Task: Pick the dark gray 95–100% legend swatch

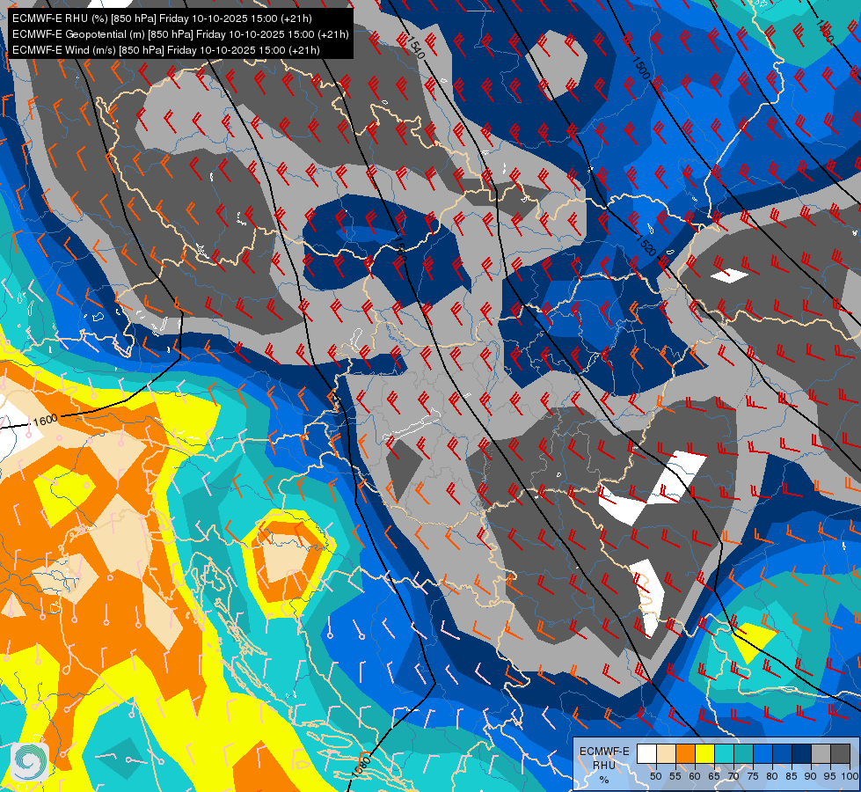Action: pyautogui.click(x=840, y=753)
